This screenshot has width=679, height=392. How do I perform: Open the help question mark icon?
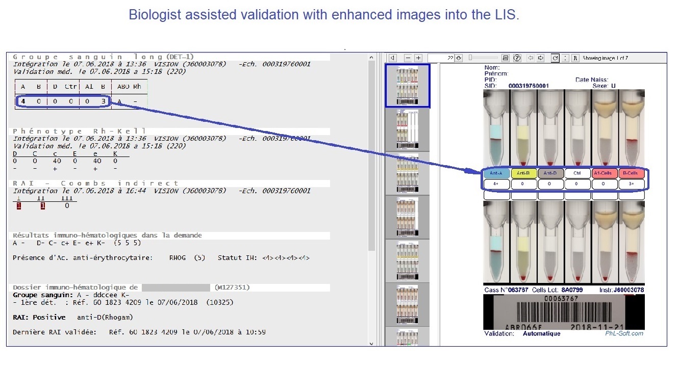517,58
